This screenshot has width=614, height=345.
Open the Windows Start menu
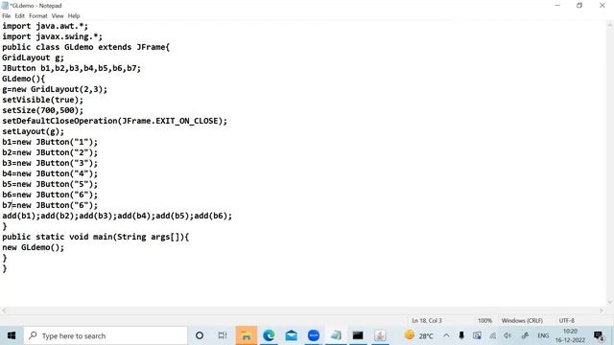tap(12, 335)
